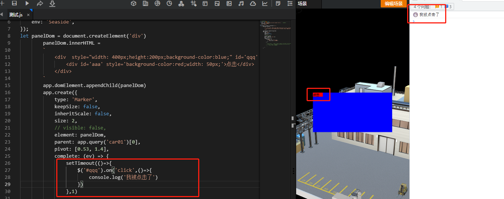Click the download icon in toolbar
This screenshot has height=199, width=504.
pyautogui.click(x=53, y=3)
